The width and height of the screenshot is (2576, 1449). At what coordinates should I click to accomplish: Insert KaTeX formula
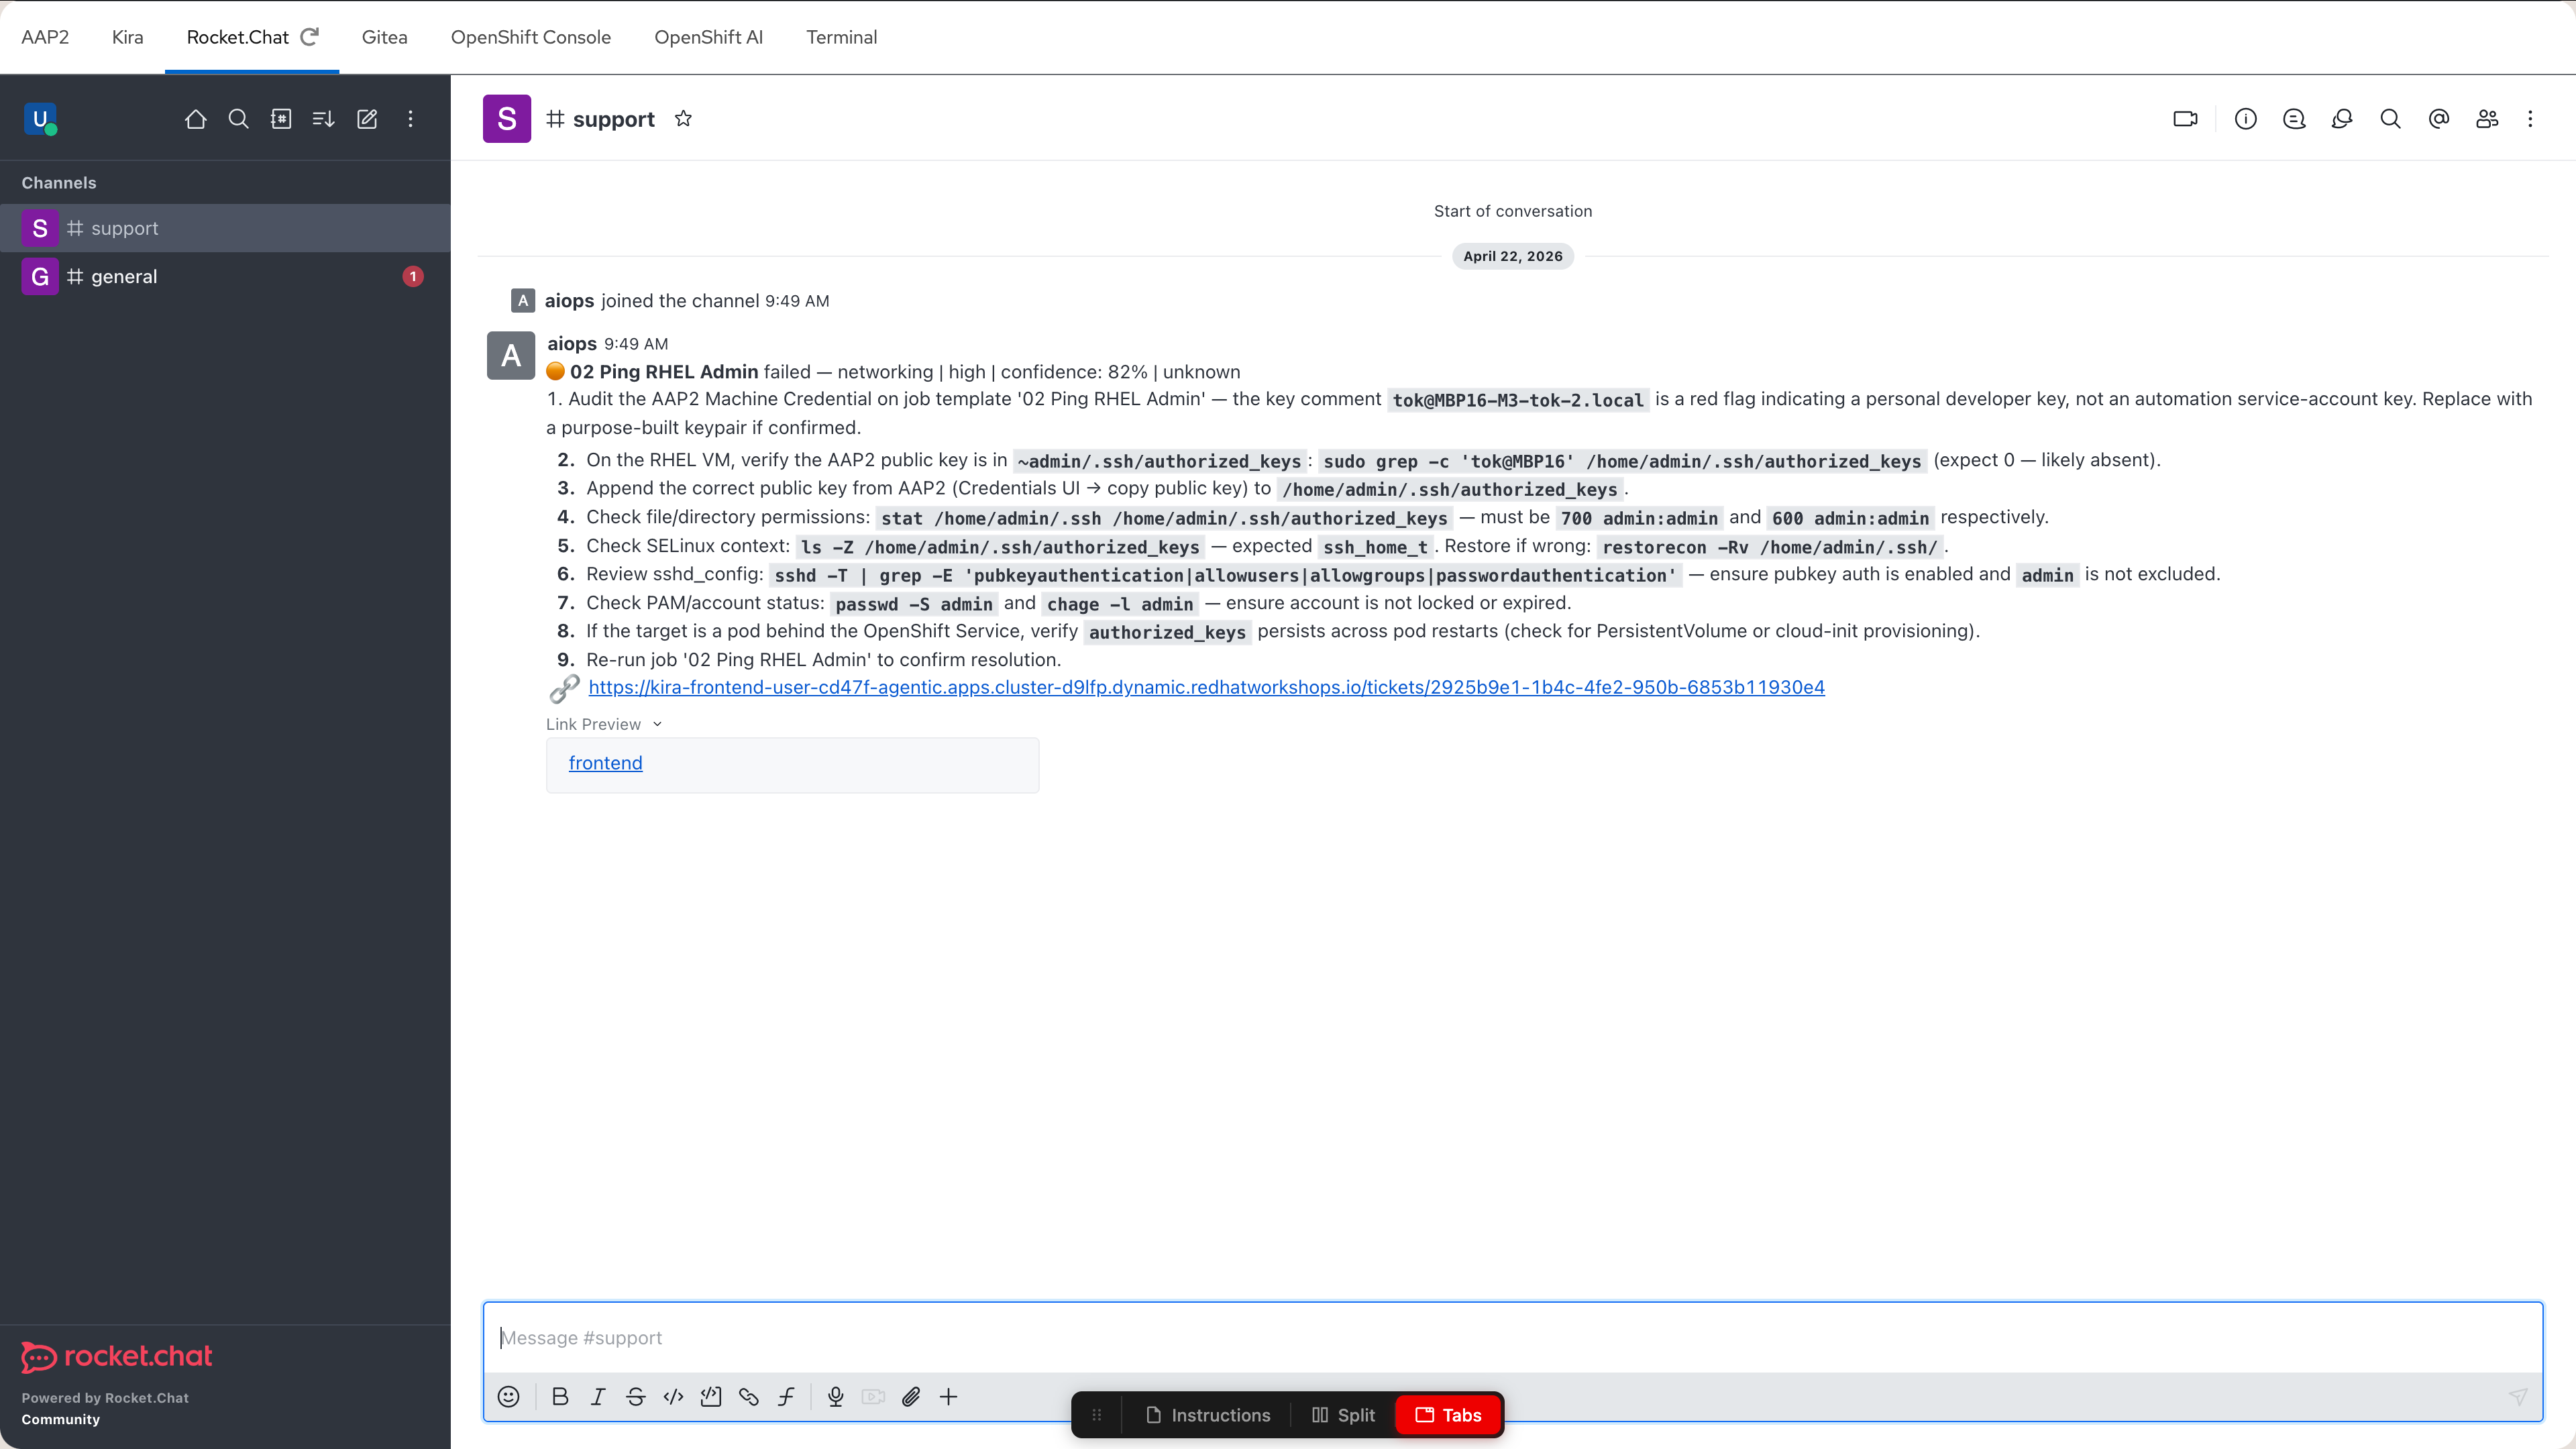click(787, 1397)
